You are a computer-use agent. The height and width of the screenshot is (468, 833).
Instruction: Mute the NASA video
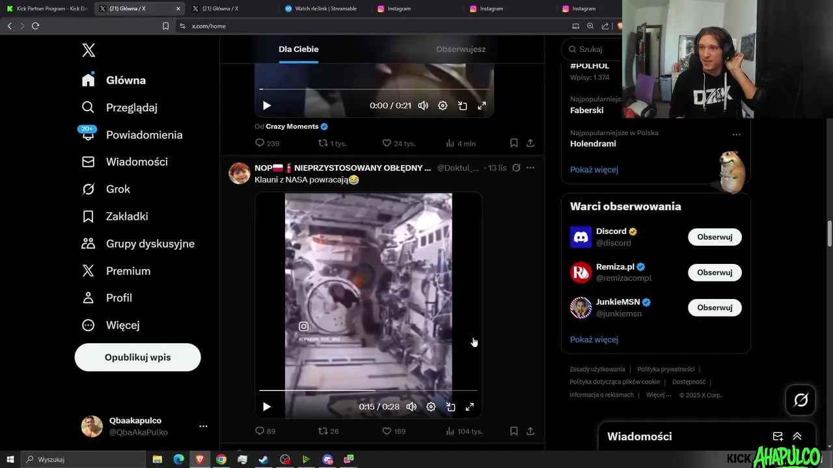tap(411, 406)
